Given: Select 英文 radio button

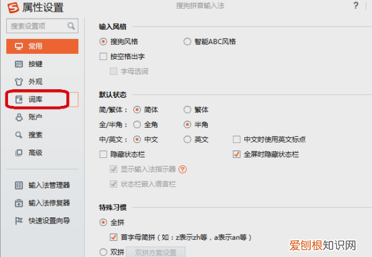Looking at the screenshot, I should point(187,139).
